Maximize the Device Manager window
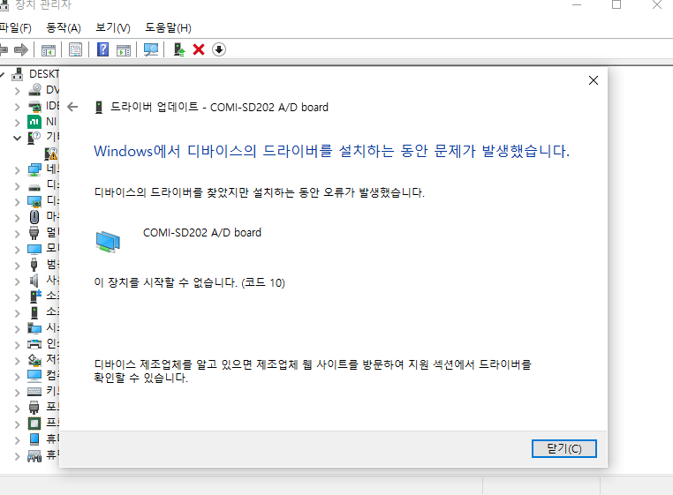 pyautogui.click(x=616, y=4)
